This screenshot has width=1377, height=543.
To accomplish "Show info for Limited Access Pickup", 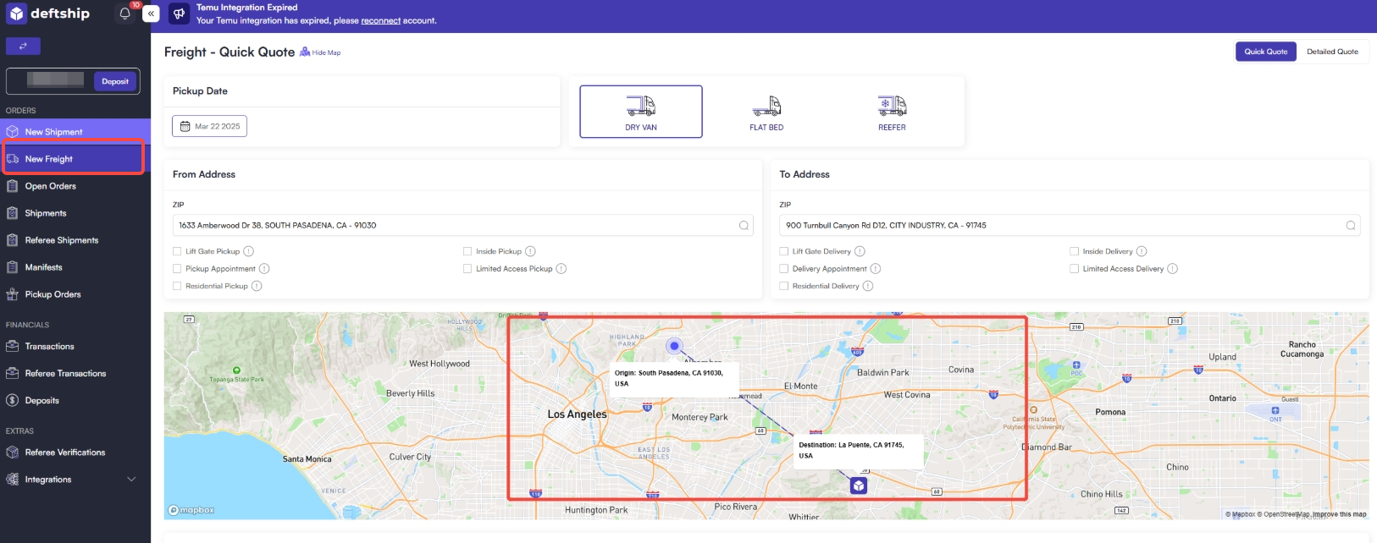I will point(561,269).
